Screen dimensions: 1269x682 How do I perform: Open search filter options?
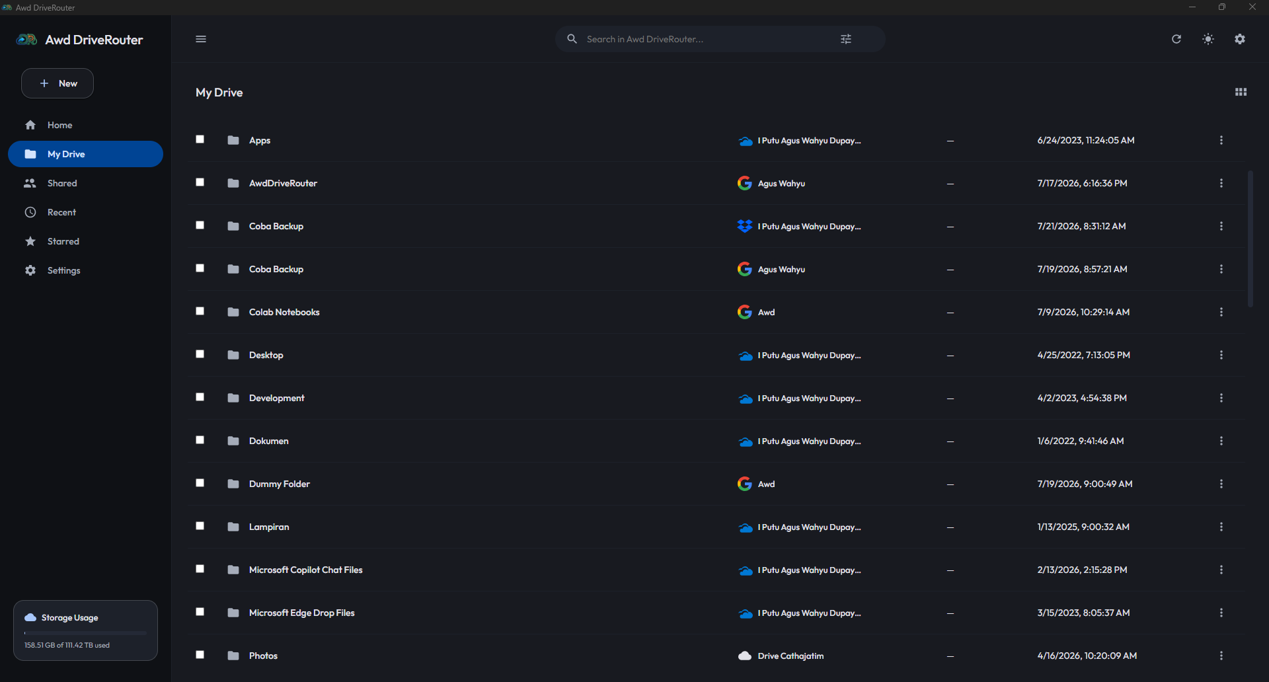pos(846,39)
